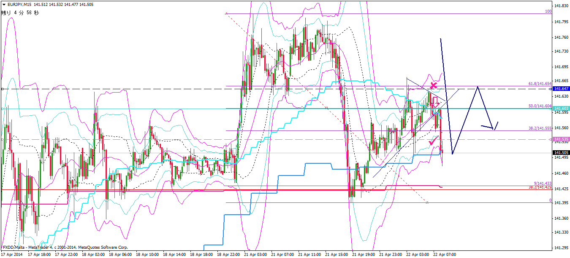Image resolution: width=570 pixels, height=258 pixels.
Task: Click the pink 141.535 price tag
Action: point(561,139)
